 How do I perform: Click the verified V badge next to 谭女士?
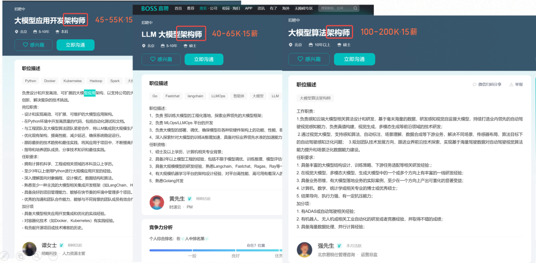[62, 245]
